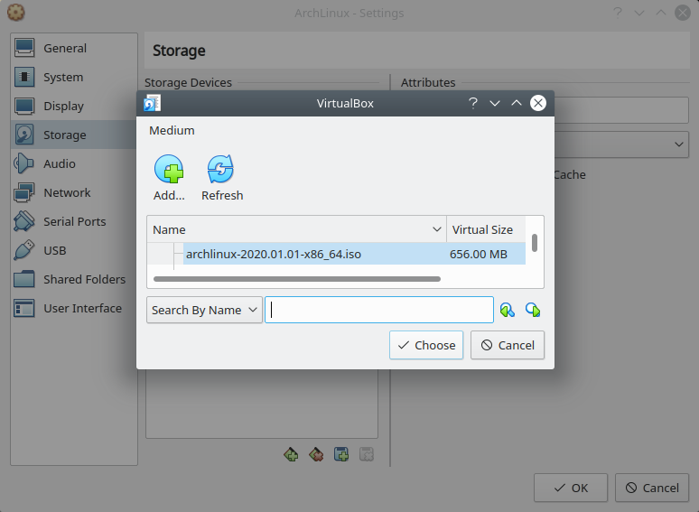Click the medium search text field
699x512 pixels.
coord(379,310)
